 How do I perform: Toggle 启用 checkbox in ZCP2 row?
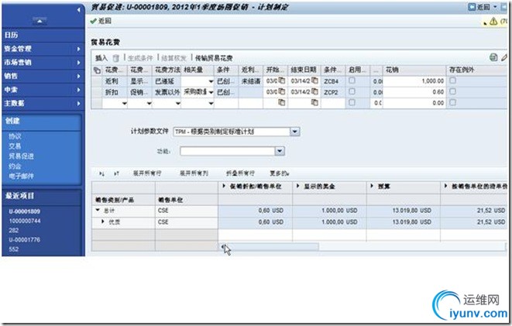352,91
